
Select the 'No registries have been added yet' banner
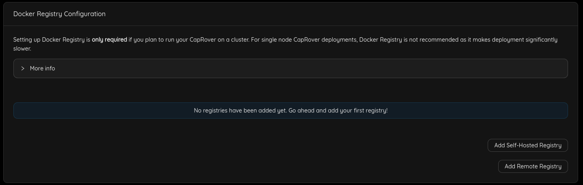290,111
